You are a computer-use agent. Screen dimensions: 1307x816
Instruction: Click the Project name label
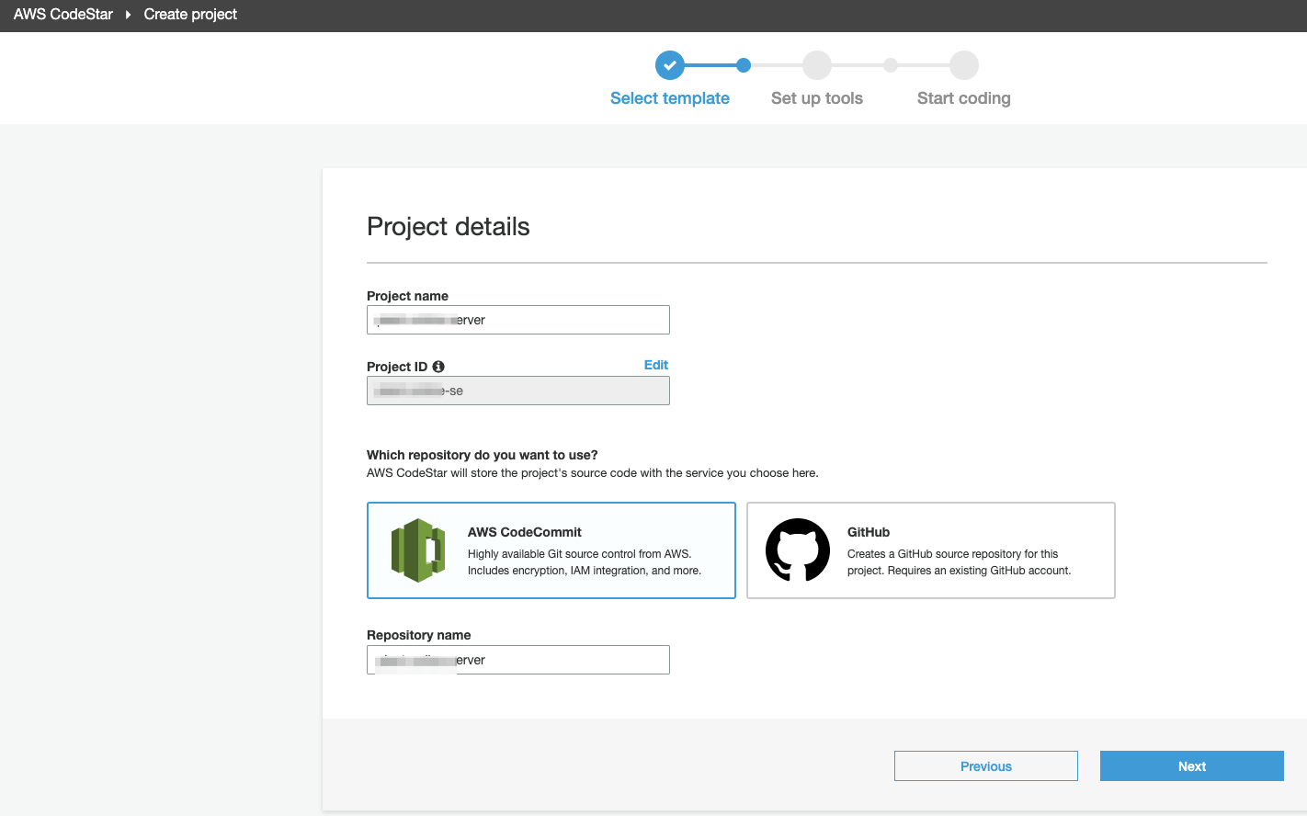(x=407, y=296)
